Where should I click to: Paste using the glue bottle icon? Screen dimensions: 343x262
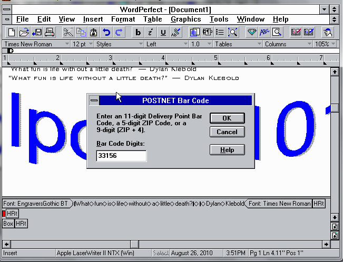93,33
